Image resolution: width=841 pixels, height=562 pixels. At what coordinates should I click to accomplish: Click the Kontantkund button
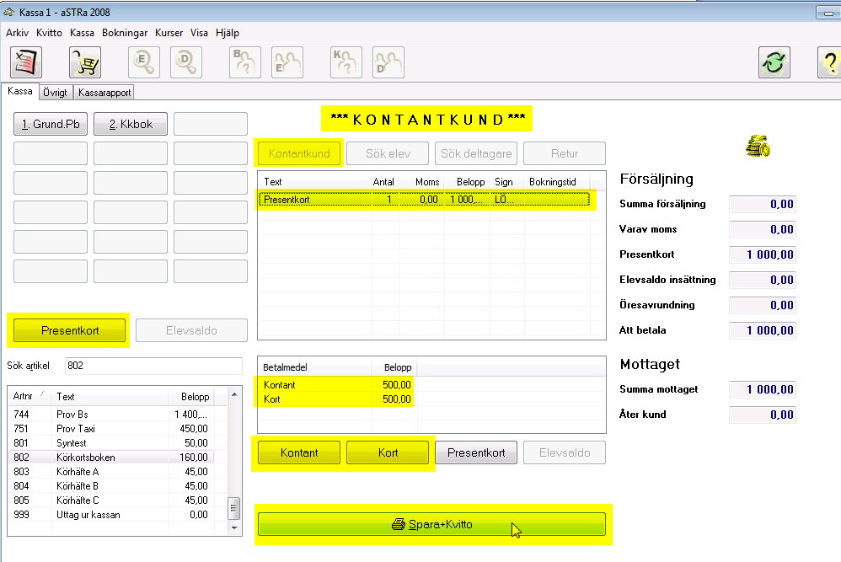coord(299,153)
